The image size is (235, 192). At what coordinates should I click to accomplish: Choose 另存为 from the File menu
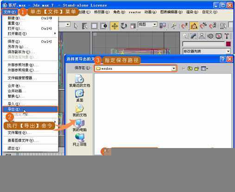pyautogui.click(x=31, y=47)
